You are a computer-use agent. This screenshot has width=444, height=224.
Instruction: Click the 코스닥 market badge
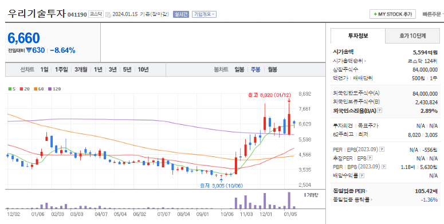(96, 14)
